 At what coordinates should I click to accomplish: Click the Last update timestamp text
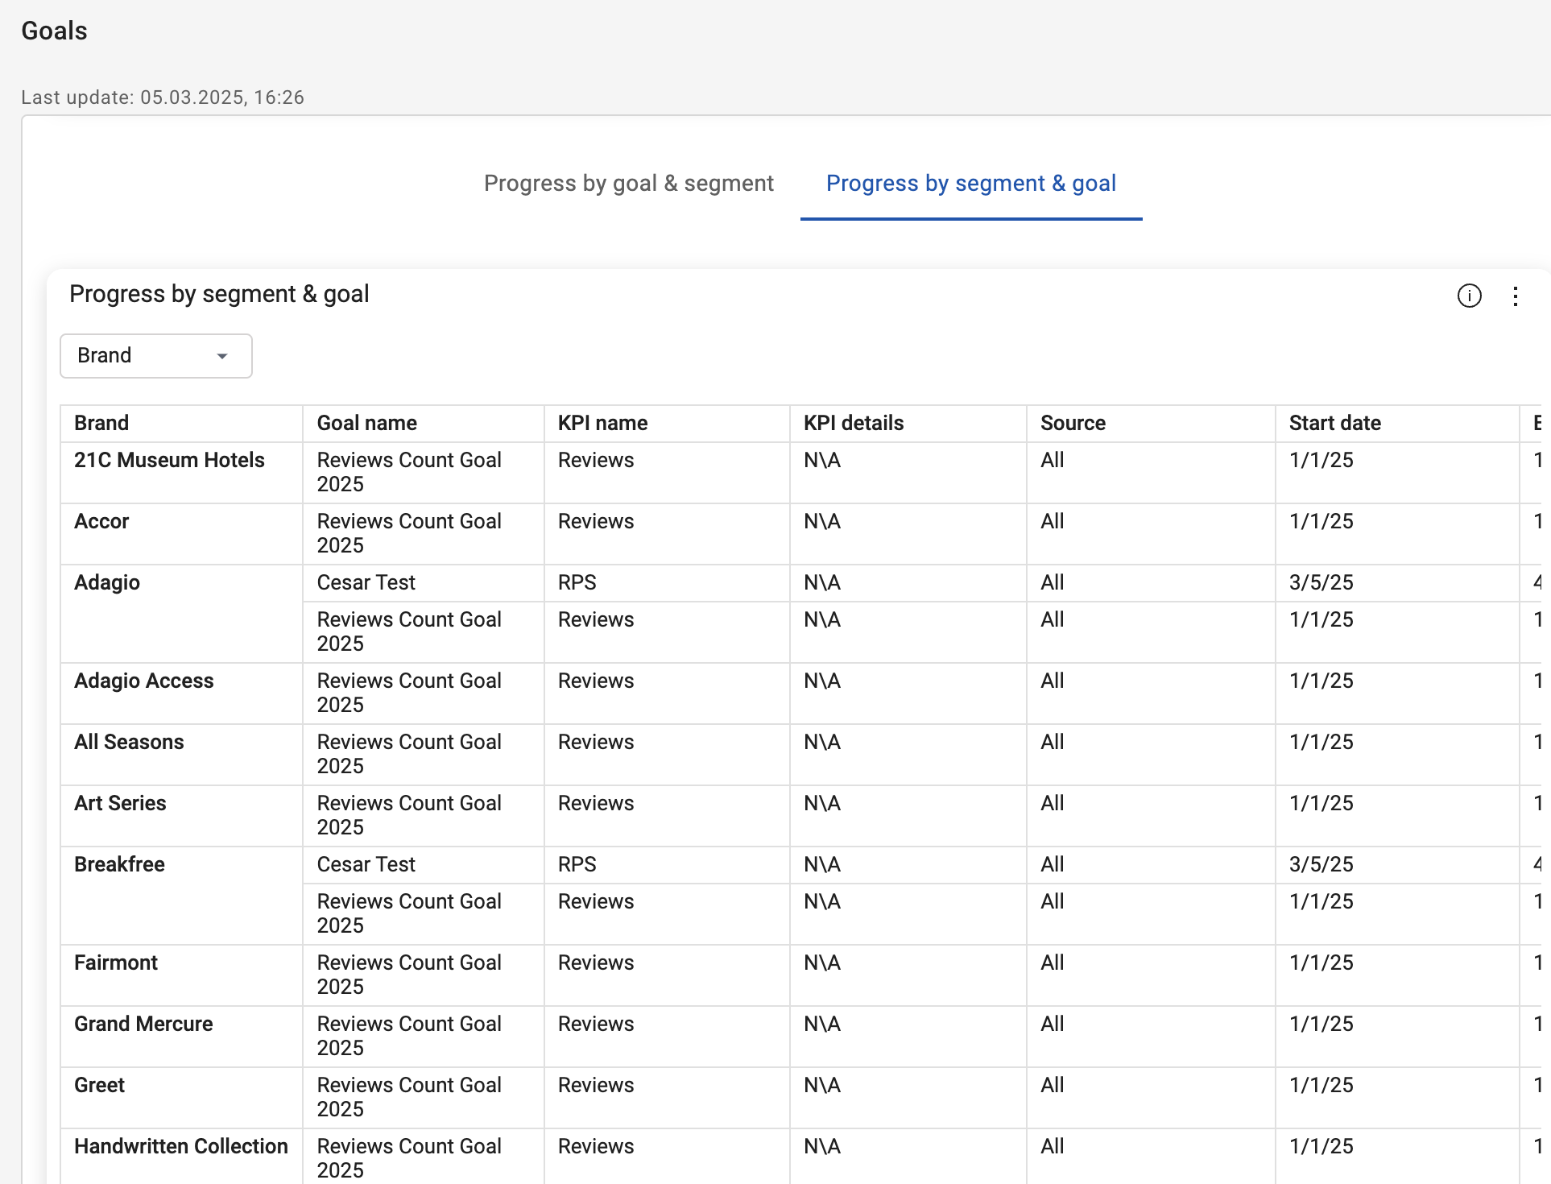(x=163, y=97)
